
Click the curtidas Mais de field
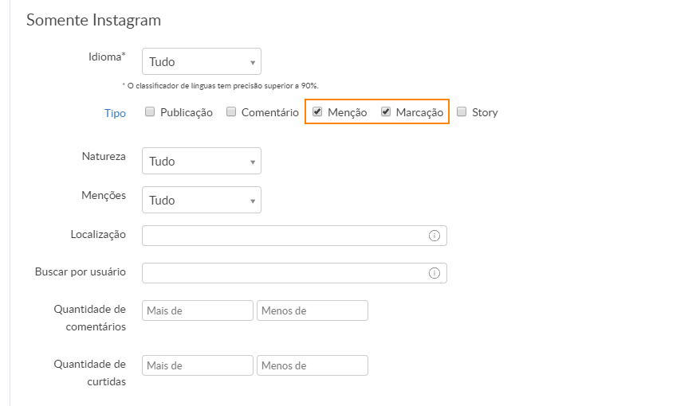198,365
